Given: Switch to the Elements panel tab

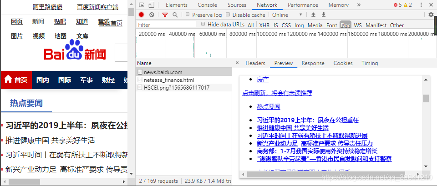Looking at the screenshot, I should click(177, 5).
